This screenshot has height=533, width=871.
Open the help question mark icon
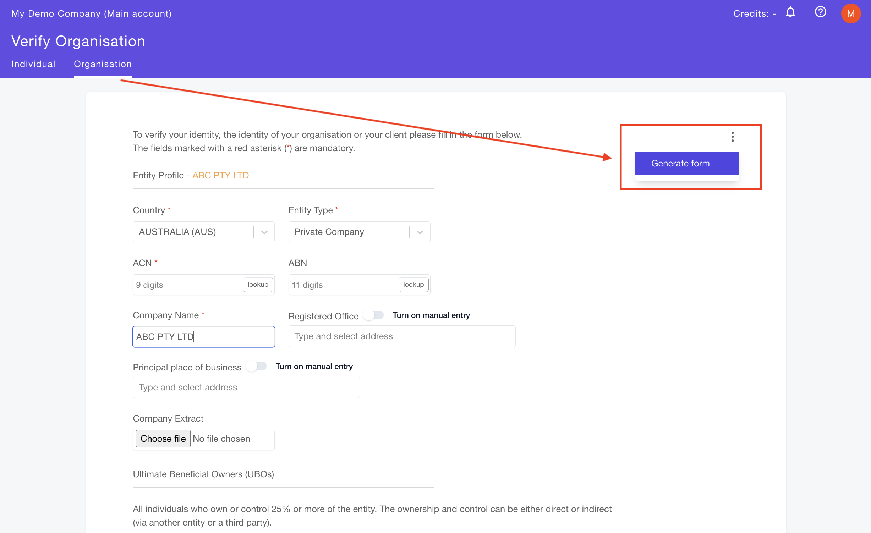pos(820,12)
